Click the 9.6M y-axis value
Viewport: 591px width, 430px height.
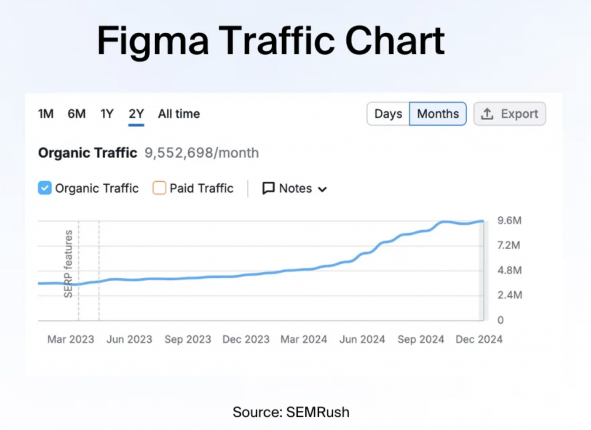click(x=510, y=220)
